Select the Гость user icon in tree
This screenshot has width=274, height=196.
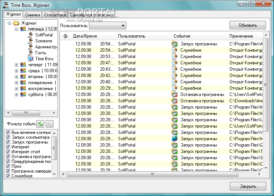[30, 53]
